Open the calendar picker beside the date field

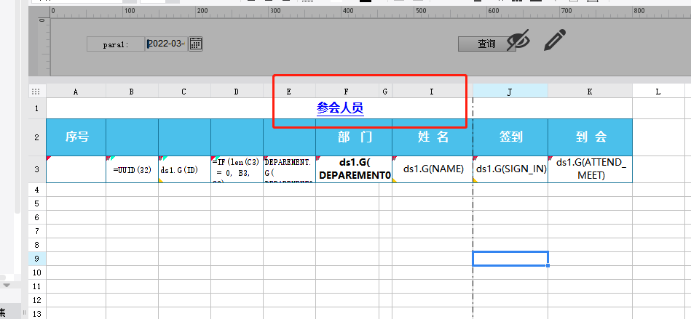tap(196, 44)
